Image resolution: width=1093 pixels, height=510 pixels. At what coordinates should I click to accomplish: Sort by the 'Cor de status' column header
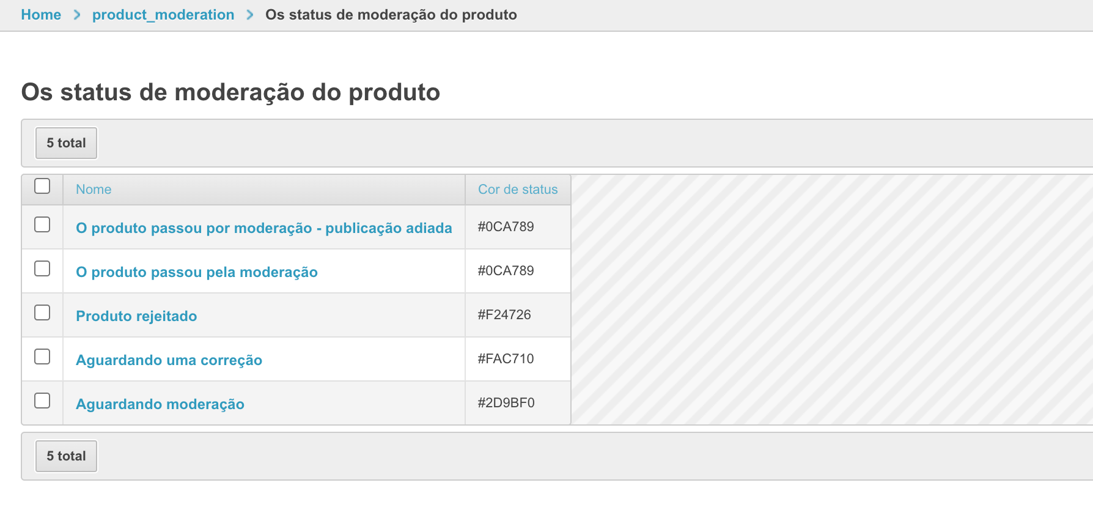coord(518,190)
